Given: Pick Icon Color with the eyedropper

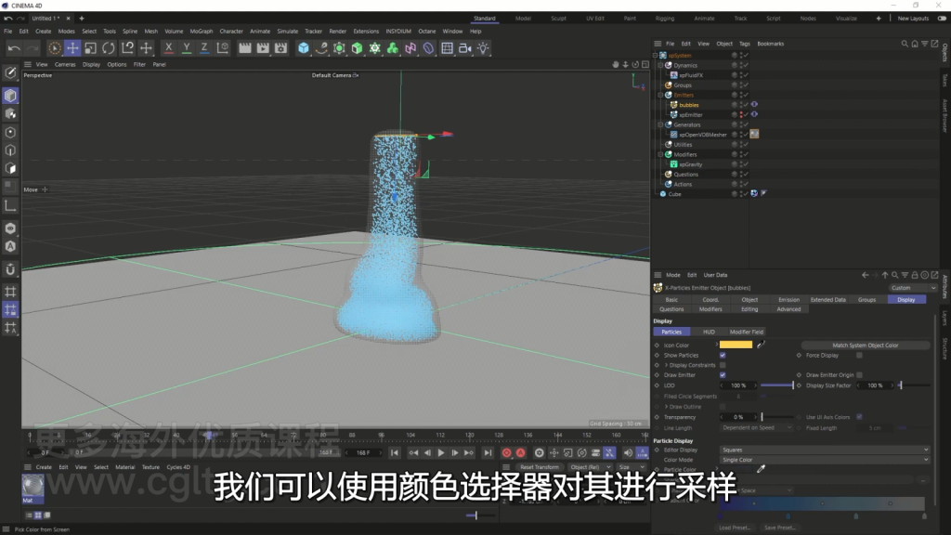Looking at the screenshot, I should click(x=762, y=345).
